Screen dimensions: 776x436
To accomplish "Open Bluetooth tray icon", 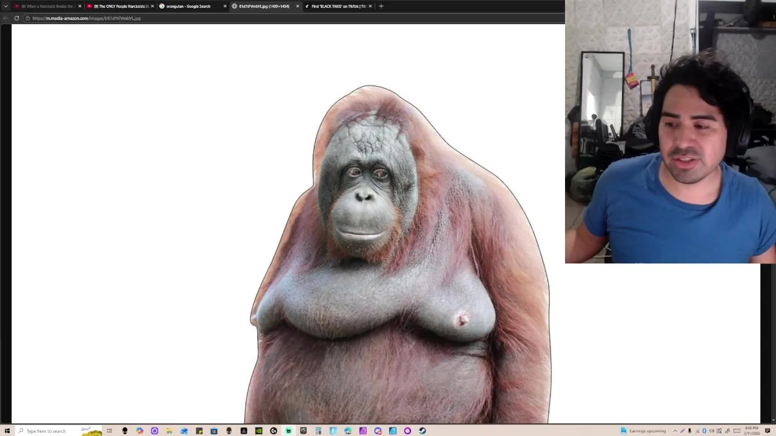I will point(704,431).
